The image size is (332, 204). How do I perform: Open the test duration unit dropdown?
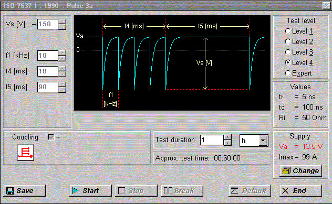pos(263,141)
